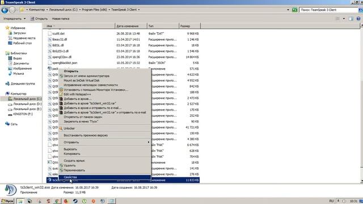Screen dimensions: 363x204
Task: Open the Упорядочить dropdown menu
Action: (x=14, y=19)
